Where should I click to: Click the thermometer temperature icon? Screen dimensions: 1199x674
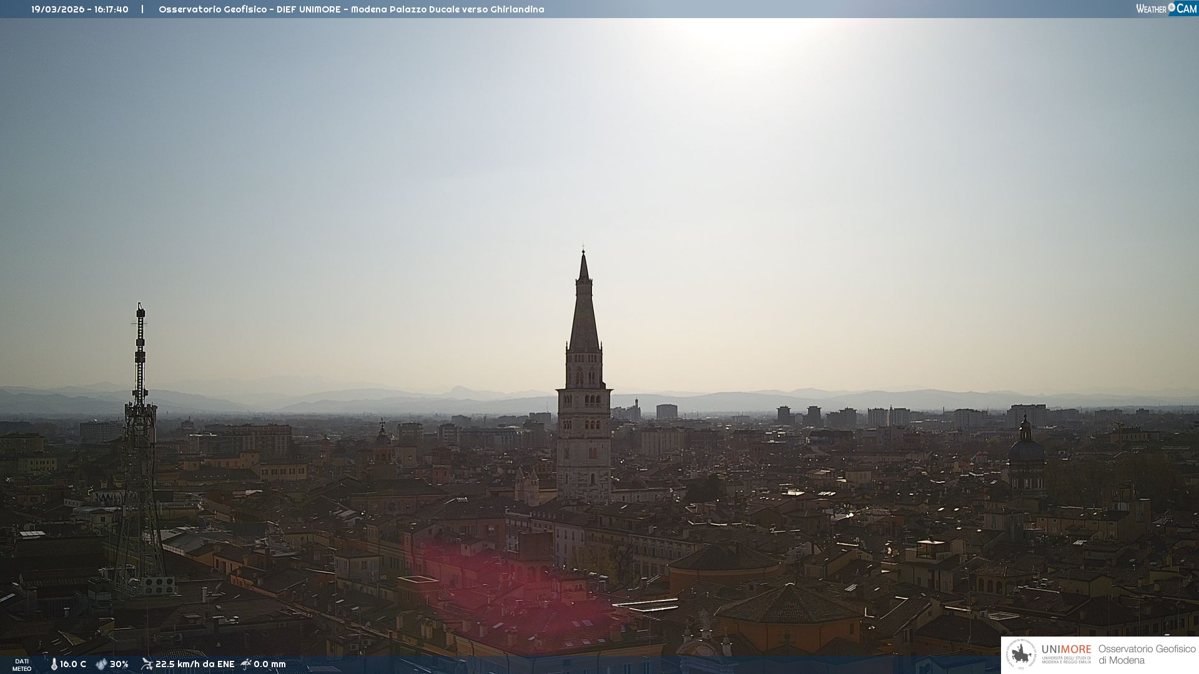54,665
